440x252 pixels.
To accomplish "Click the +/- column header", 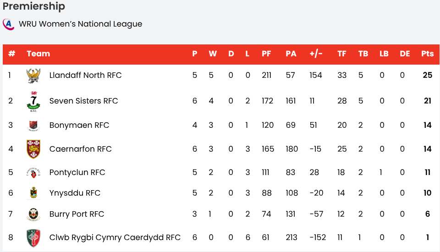I will tap(316, 54).
